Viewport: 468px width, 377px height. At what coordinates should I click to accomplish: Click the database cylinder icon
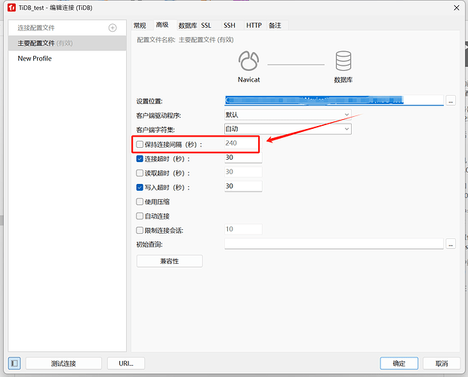[x=343, y=61]
